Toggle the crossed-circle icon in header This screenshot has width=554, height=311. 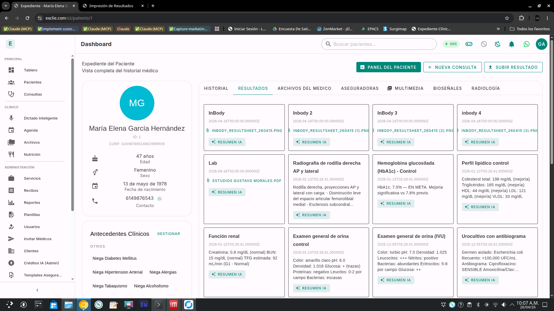(x=484, y=44)
